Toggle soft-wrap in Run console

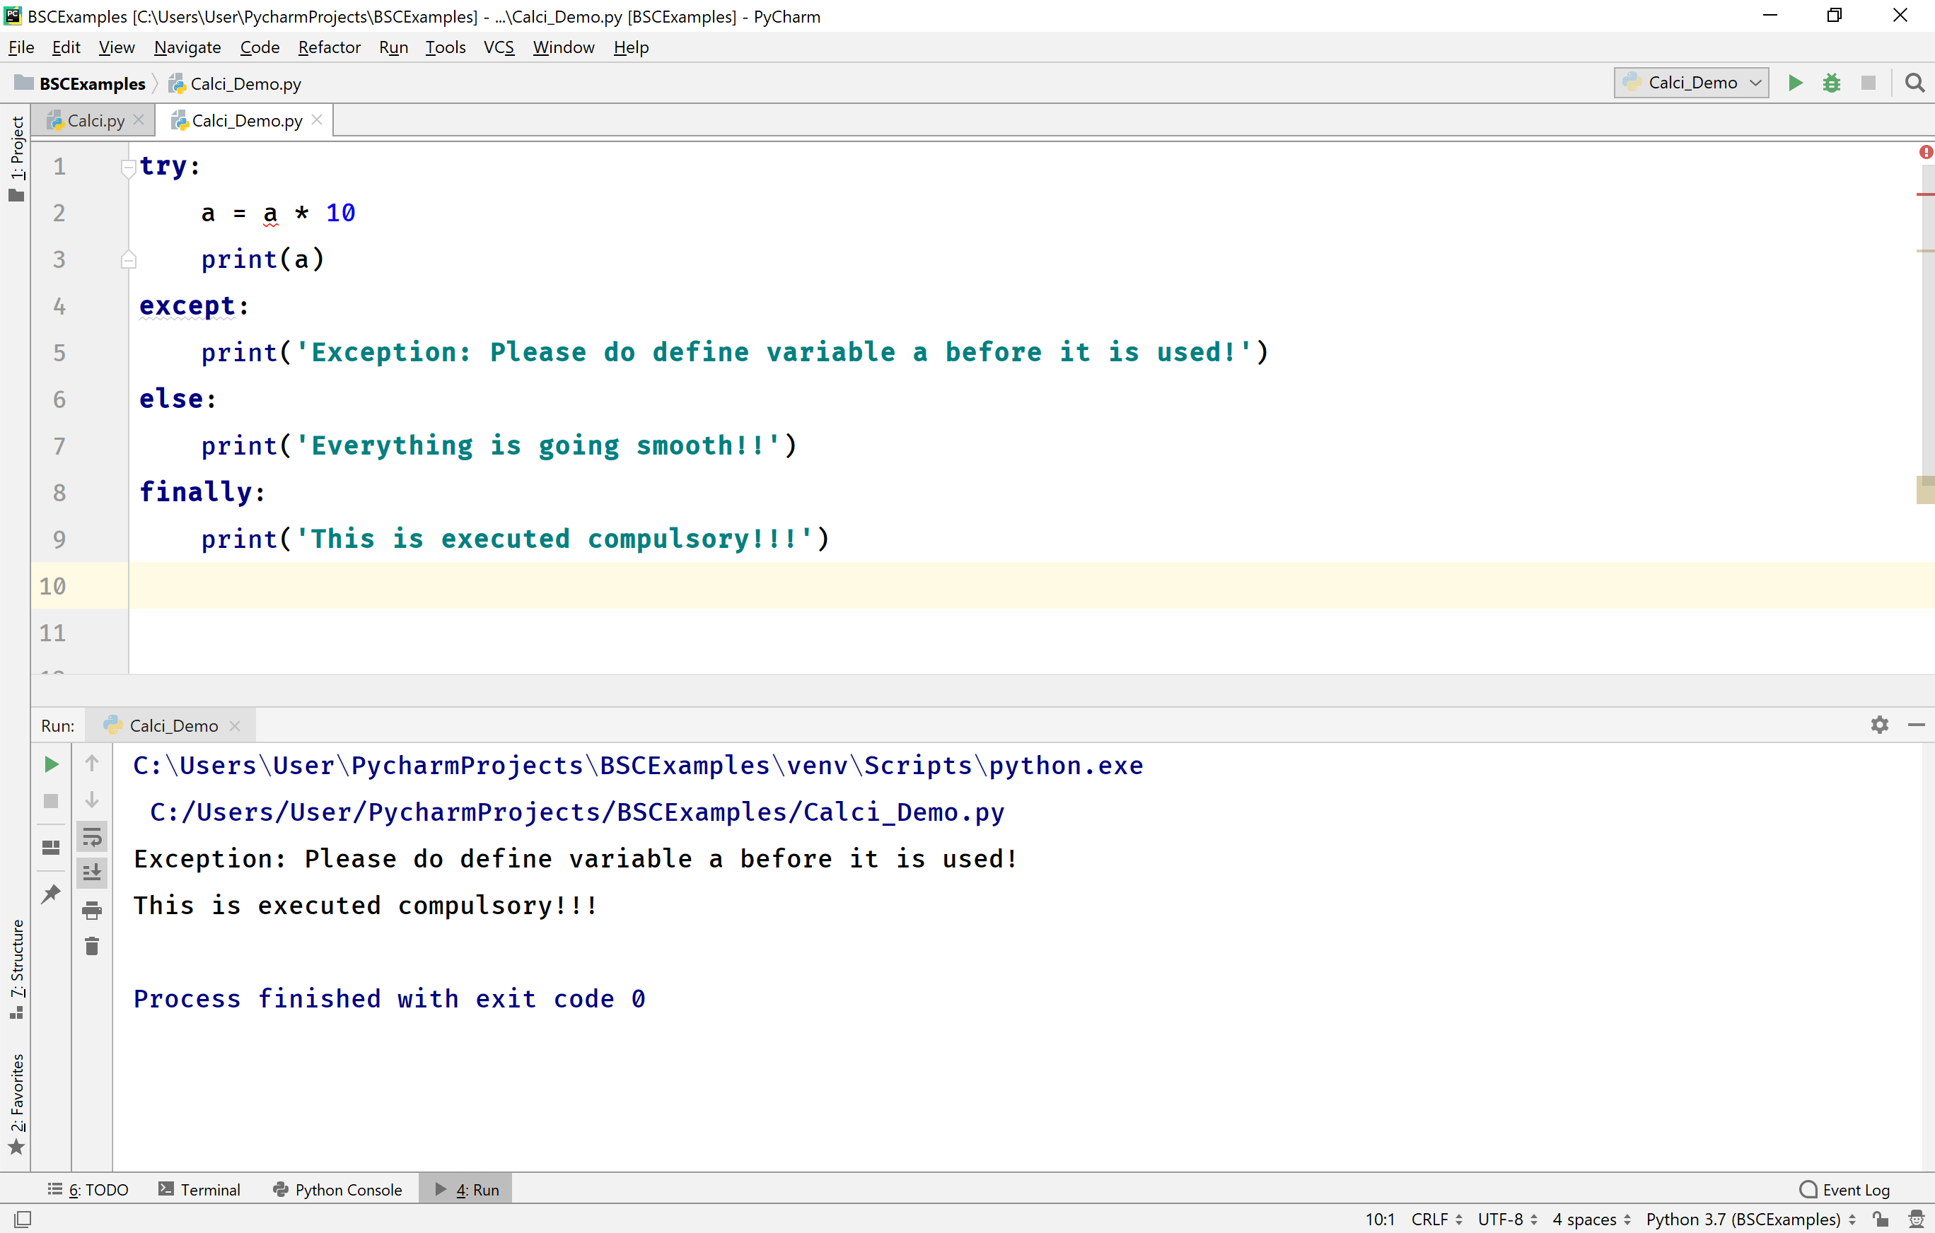(92, 837)
